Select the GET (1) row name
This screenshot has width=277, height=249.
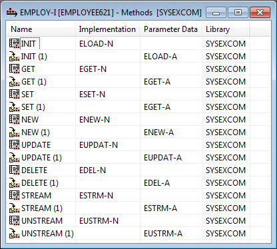(x=34, y=82)
